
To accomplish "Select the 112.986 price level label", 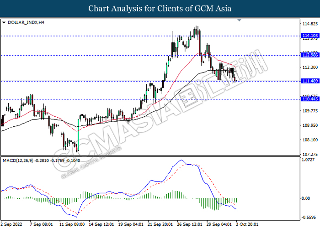I will 310,55.
